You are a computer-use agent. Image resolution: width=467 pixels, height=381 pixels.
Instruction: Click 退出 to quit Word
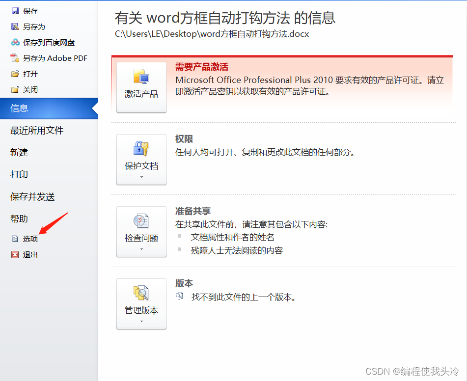click(x=30, y=255)
